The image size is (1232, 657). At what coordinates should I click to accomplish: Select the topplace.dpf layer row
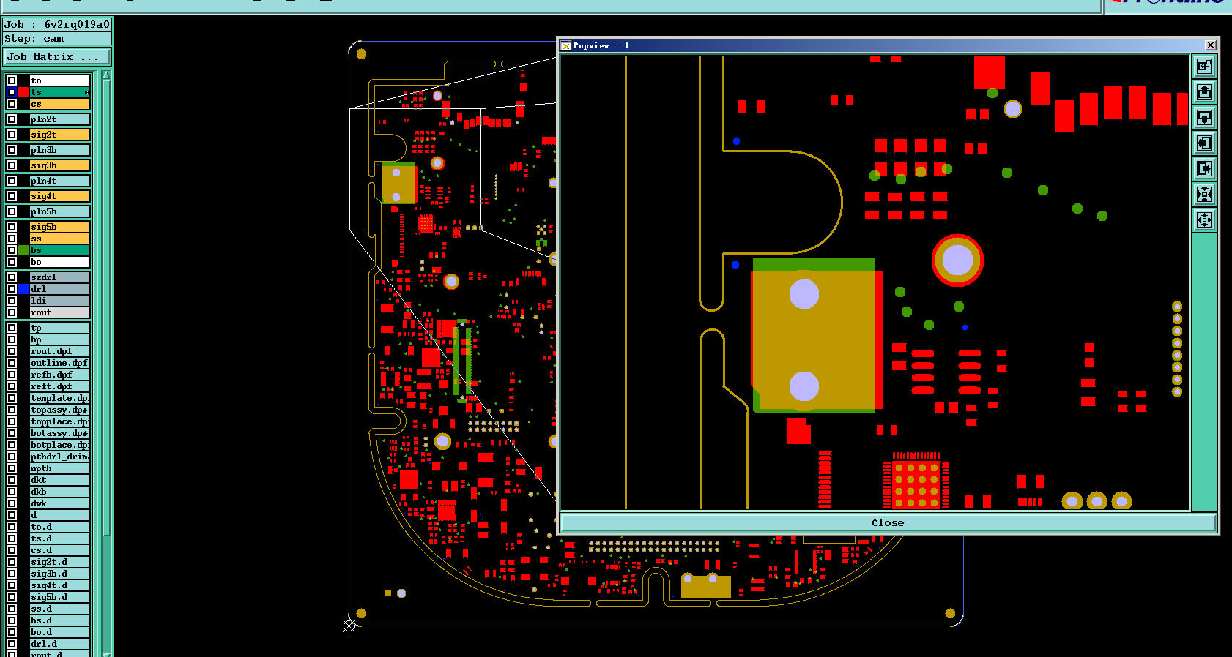pos(59,421)
